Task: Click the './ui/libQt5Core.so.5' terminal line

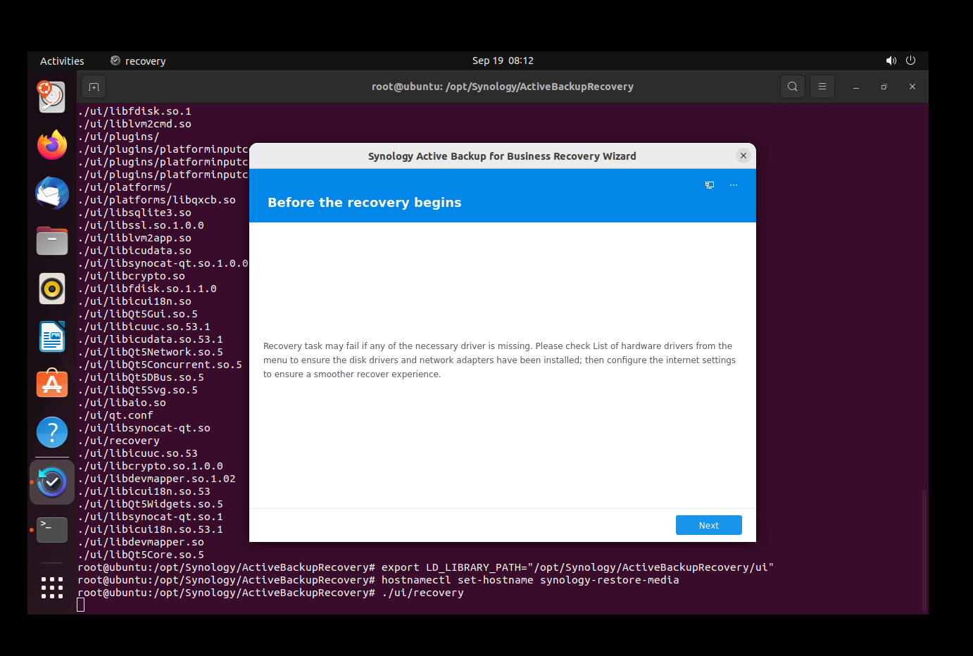Action: (142, 555)
